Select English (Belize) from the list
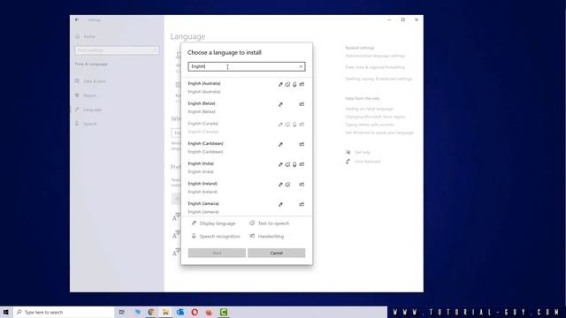Viewport: 566px width, 318px height. 247,108
